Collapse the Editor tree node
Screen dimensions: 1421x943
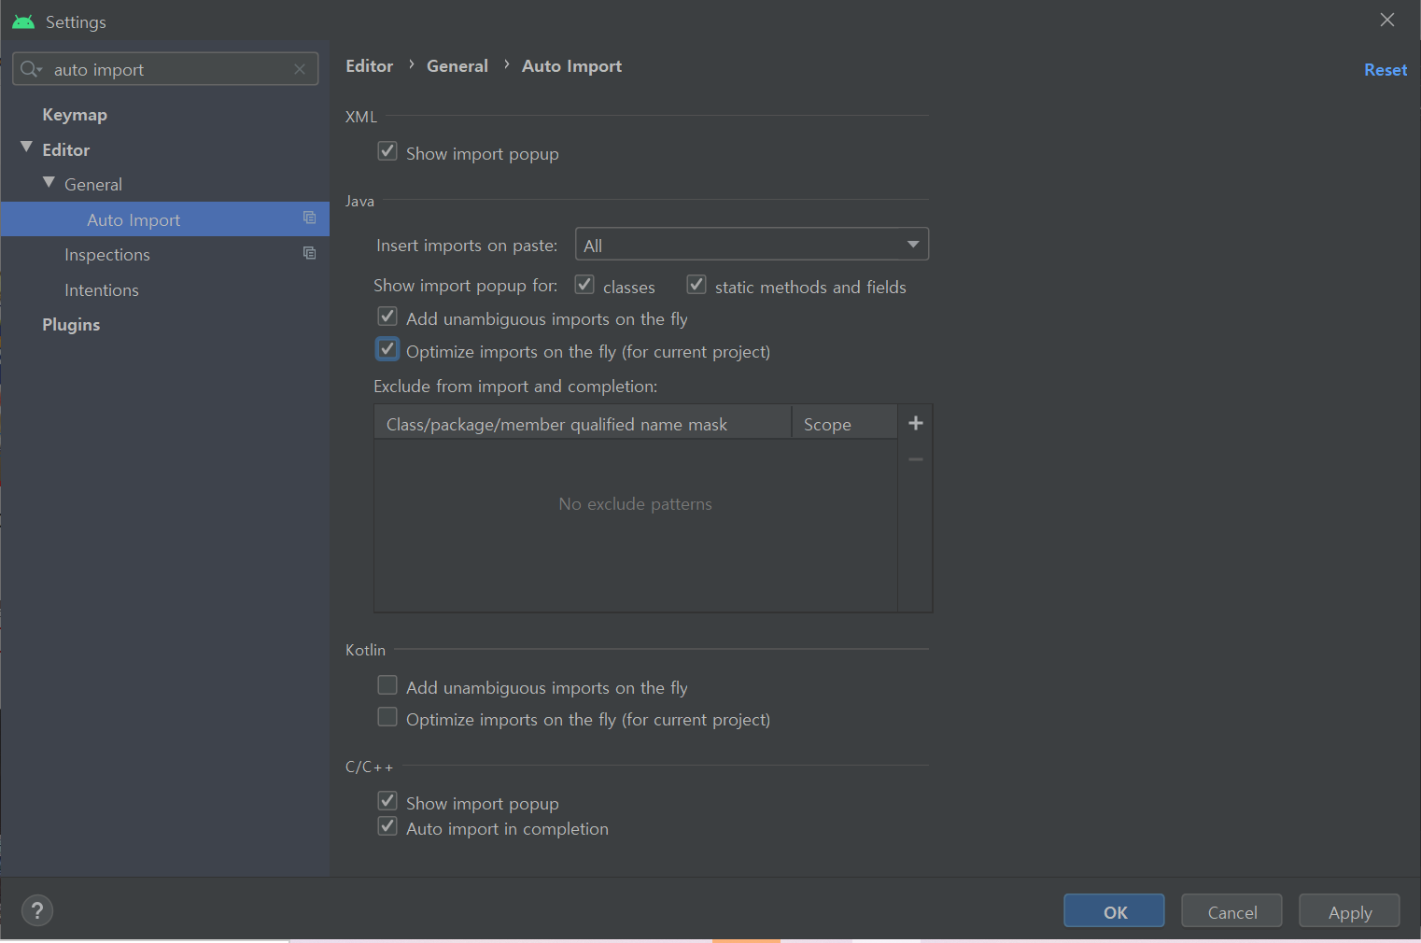pyautogui.click(x=26, y=148)
